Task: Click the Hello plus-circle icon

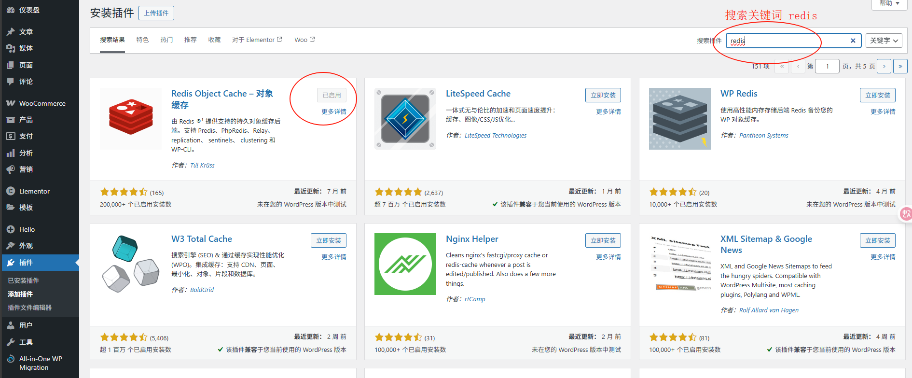Action: point(11,229)
